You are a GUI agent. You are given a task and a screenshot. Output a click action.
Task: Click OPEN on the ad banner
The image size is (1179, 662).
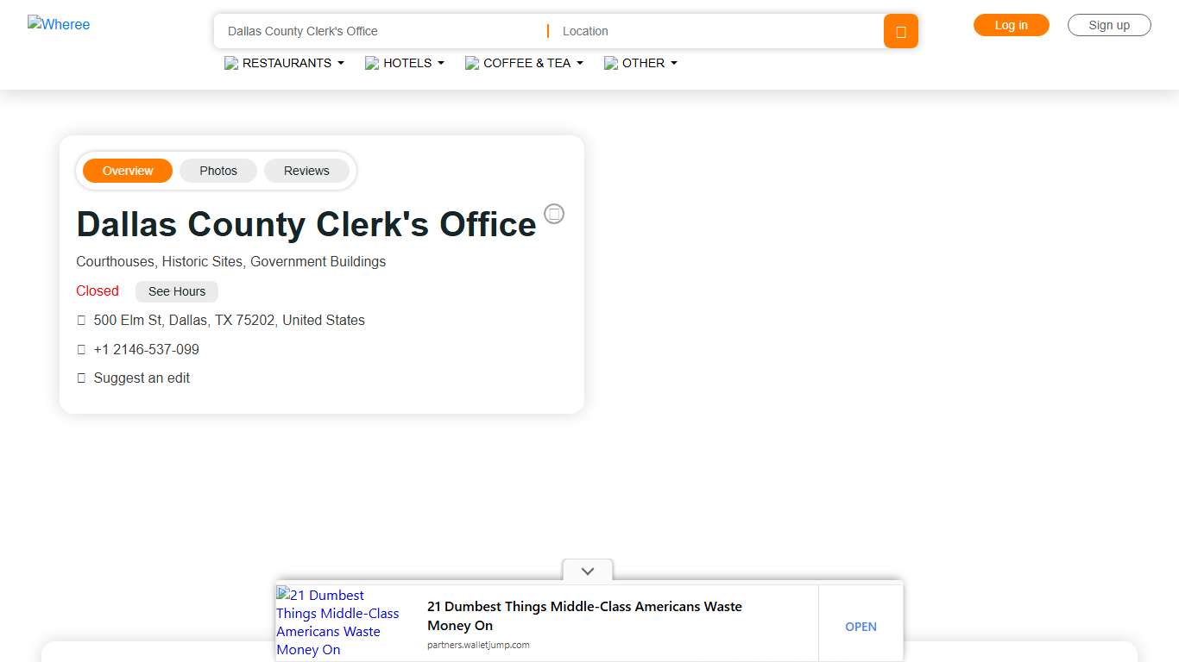861,627
